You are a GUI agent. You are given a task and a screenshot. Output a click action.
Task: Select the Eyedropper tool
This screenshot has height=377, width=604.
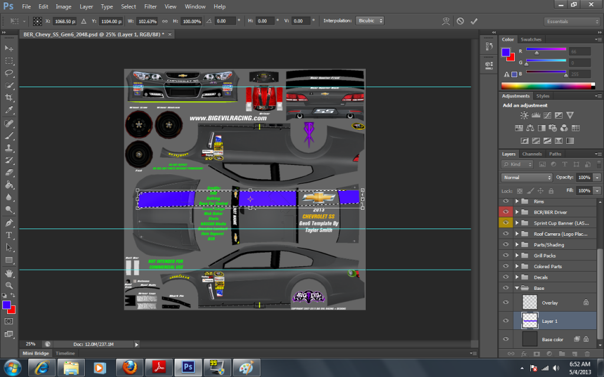tap(9, 110)
